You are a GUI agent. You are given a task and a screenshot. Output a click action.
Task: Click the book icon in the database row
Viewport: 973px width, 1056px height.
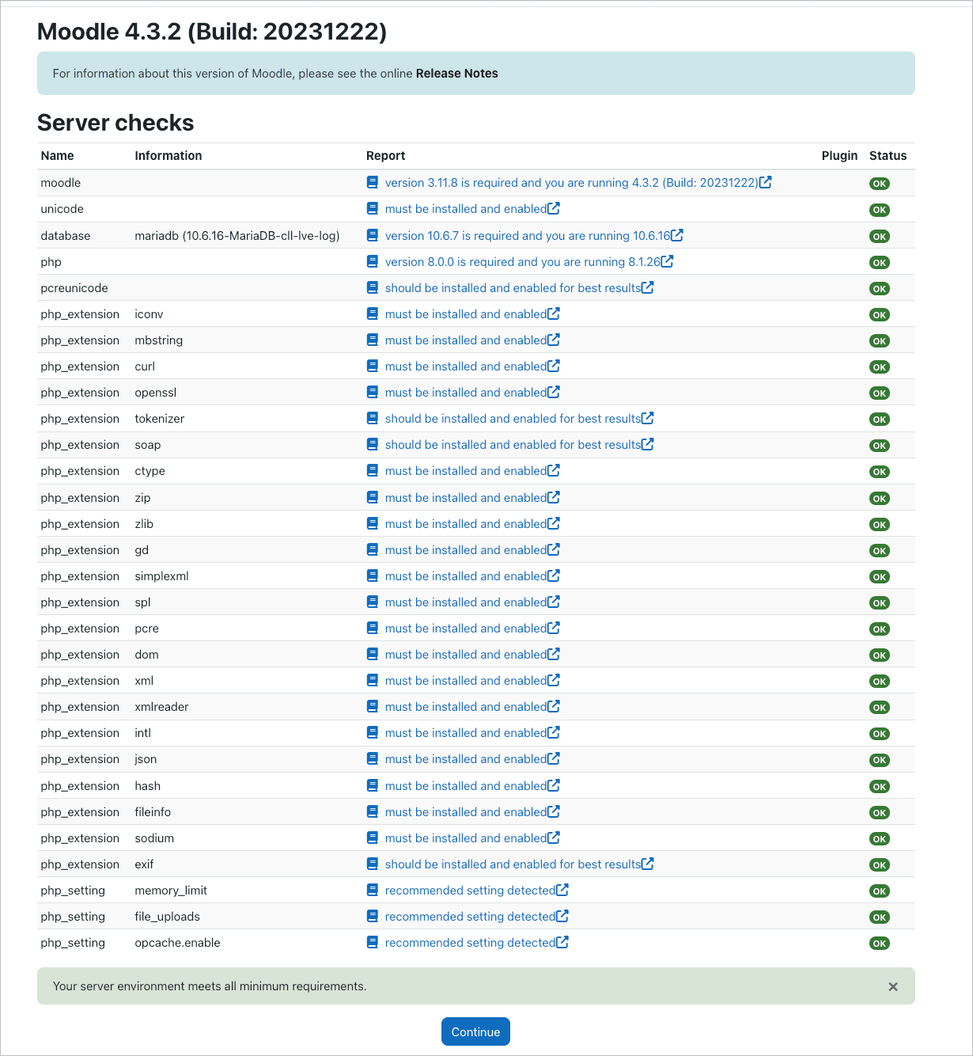[x=373, y=235]
